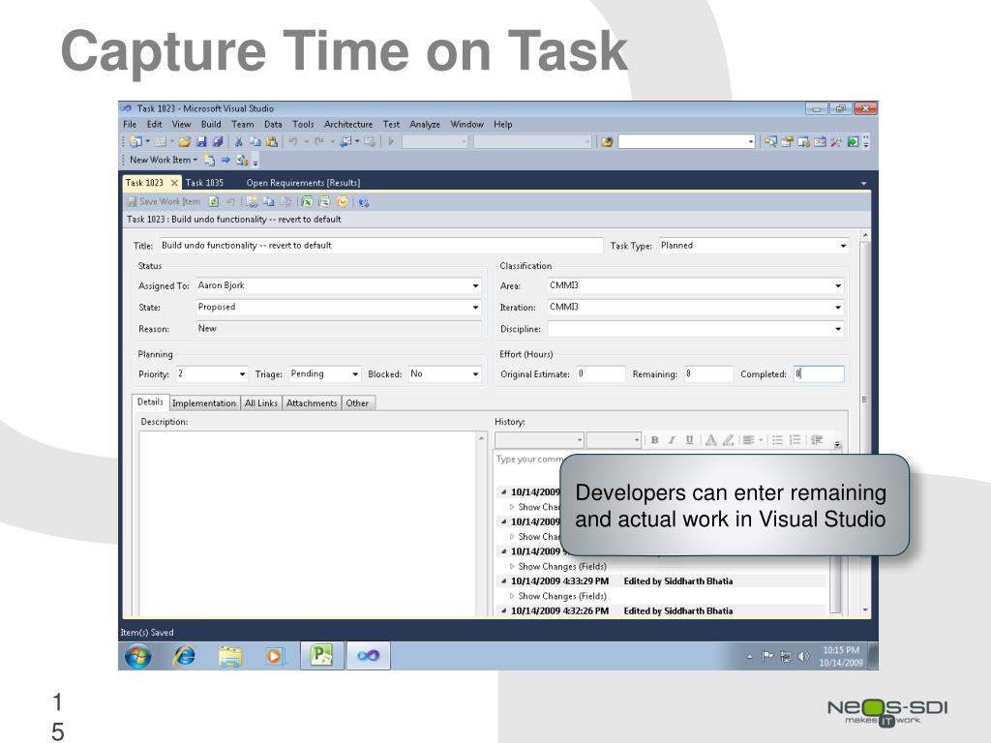Toggle Underline in the History toolbar
991x743 pixels.
click(689, 440)
